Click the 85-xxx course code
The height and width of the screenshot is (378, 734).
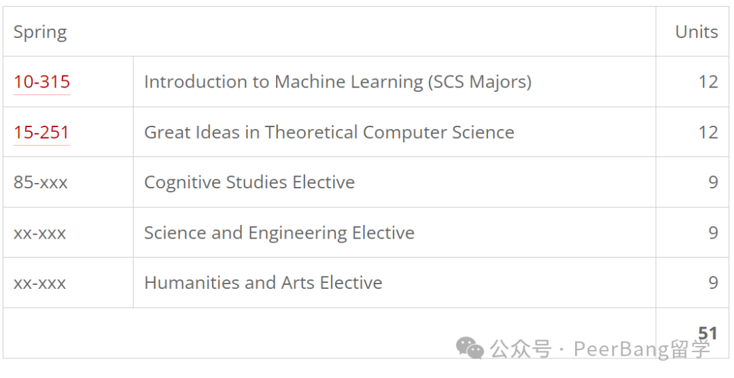[x=41, y=182]
